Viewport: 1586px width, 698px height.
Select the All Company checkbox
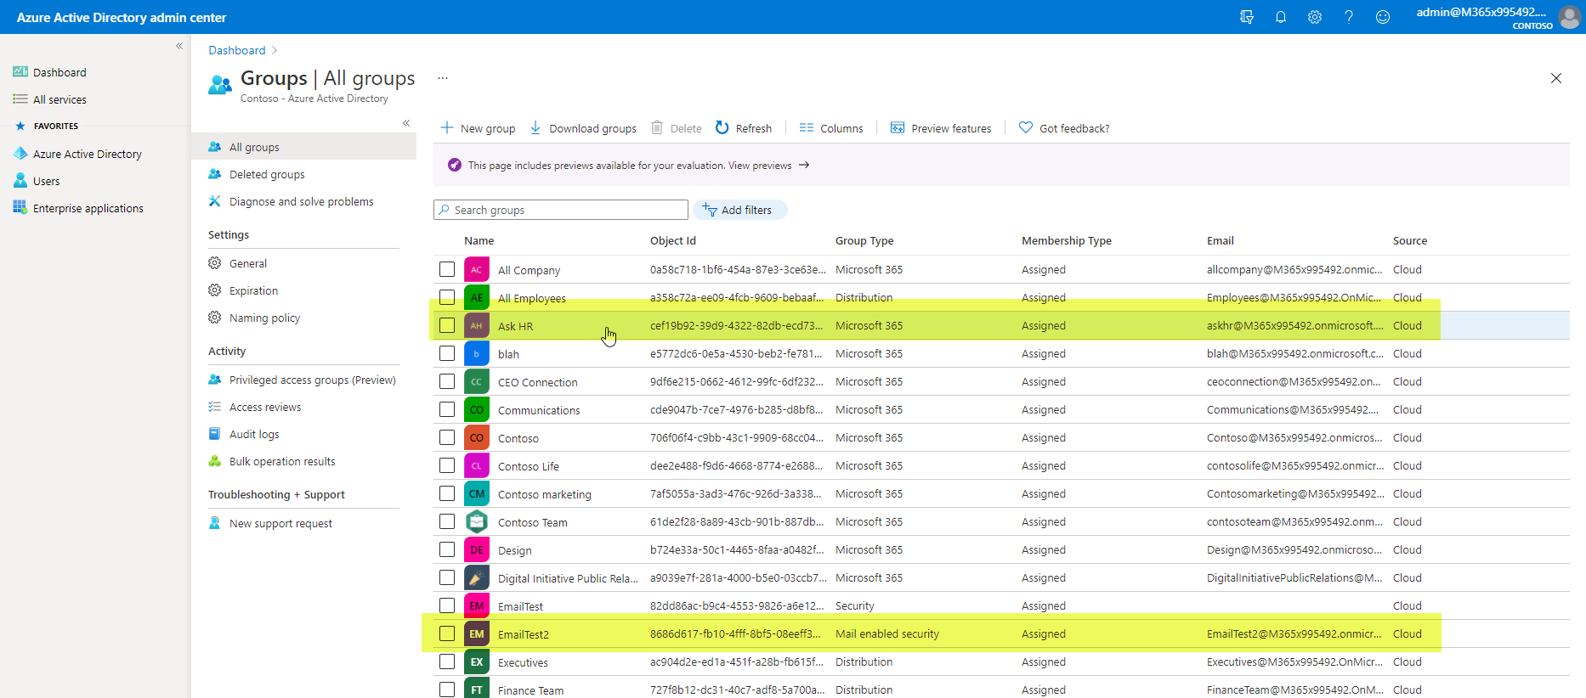coord(447,269)
